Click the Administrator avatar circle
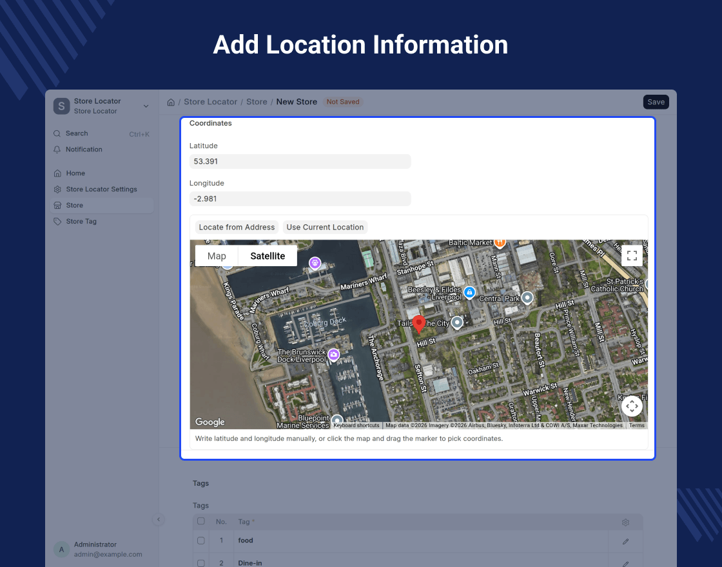This screenshot has height=567, width=722. 62,549
